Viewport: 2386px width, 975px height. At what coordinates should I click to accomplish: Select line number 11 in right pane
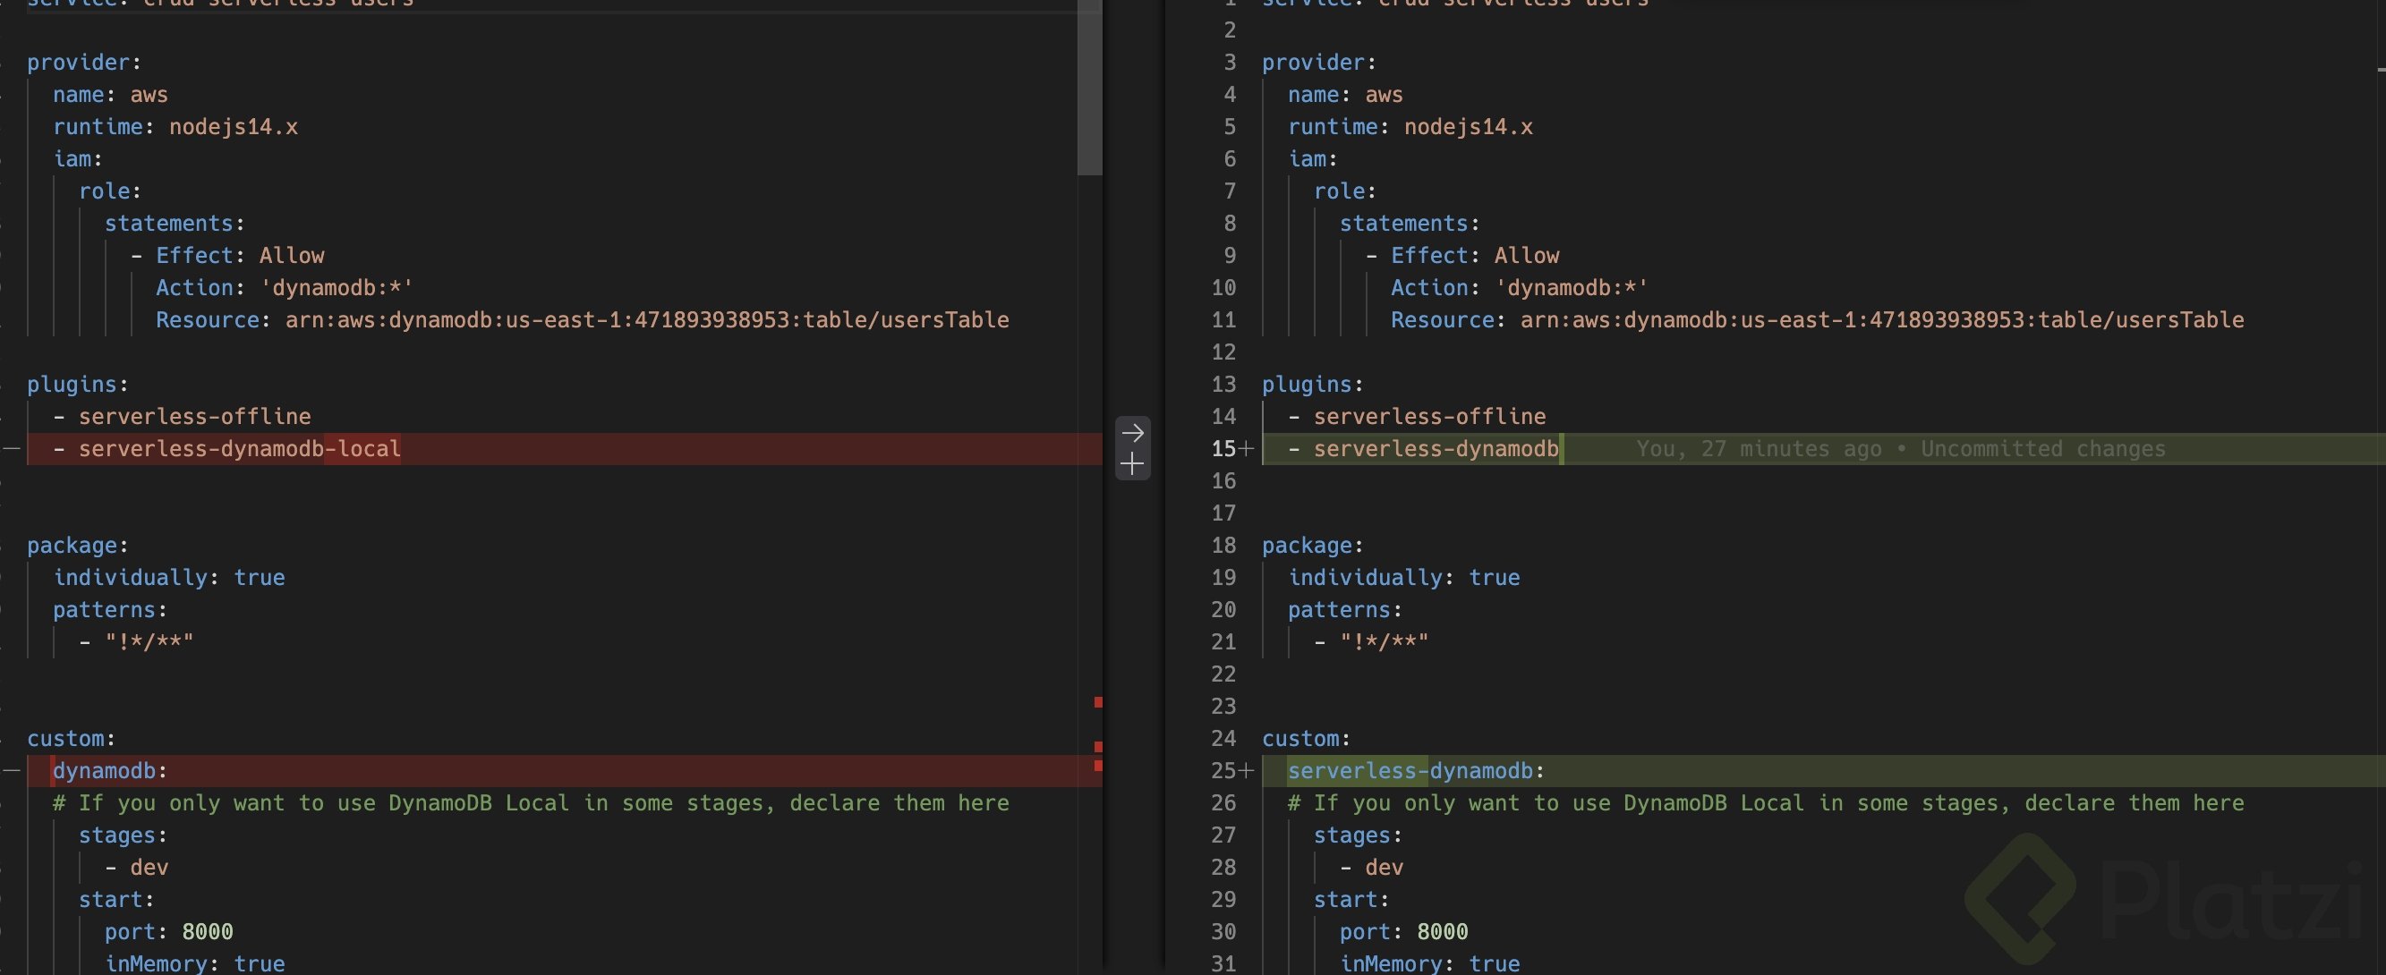click(1223, 320)
